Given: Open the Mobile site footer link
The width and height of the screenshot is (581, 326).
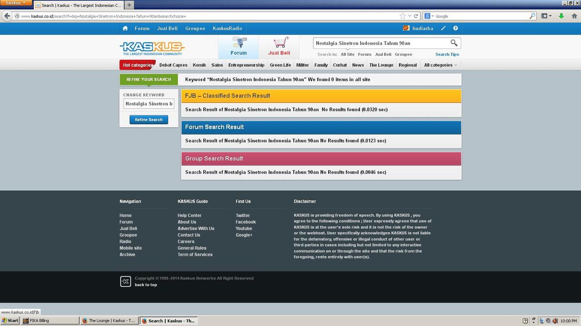Looking at the screenshot, I should (130, 248).
